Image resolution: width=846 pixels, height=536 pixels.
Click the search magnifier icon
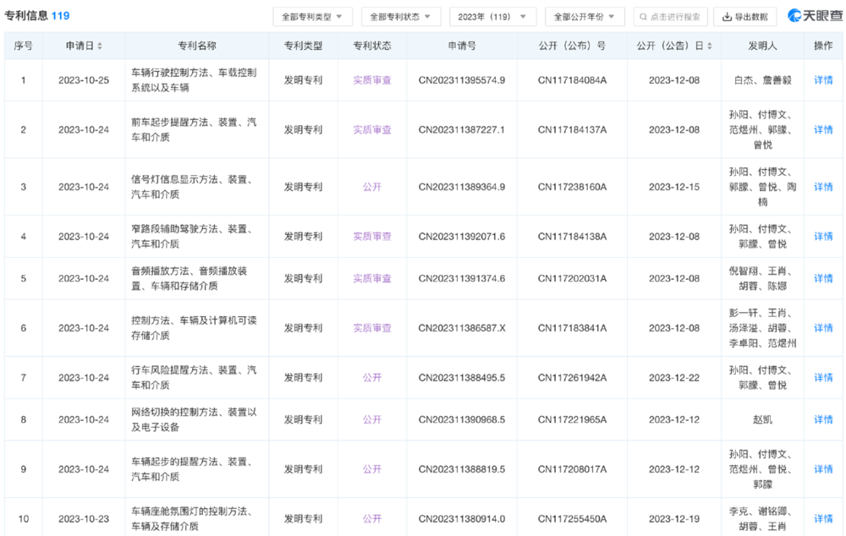tap(643, 17)
